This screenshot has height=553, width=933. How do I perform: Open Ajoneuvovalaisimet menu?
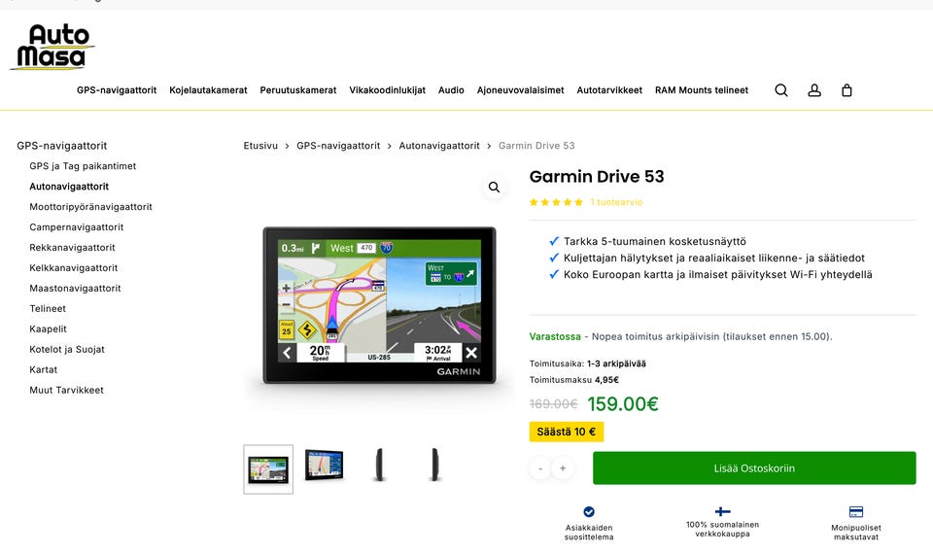pos(520,89)
